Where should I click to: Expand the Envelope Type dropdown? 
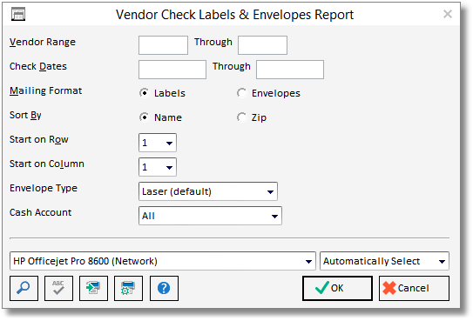click(x=208, y=191)
